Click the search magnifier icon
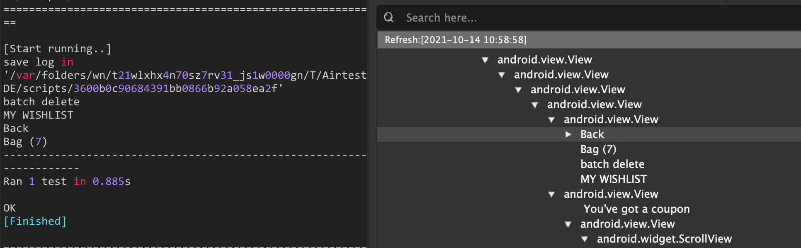Image resolution: width=801 pixels, height=248 pixels. [x=388, y=17]
